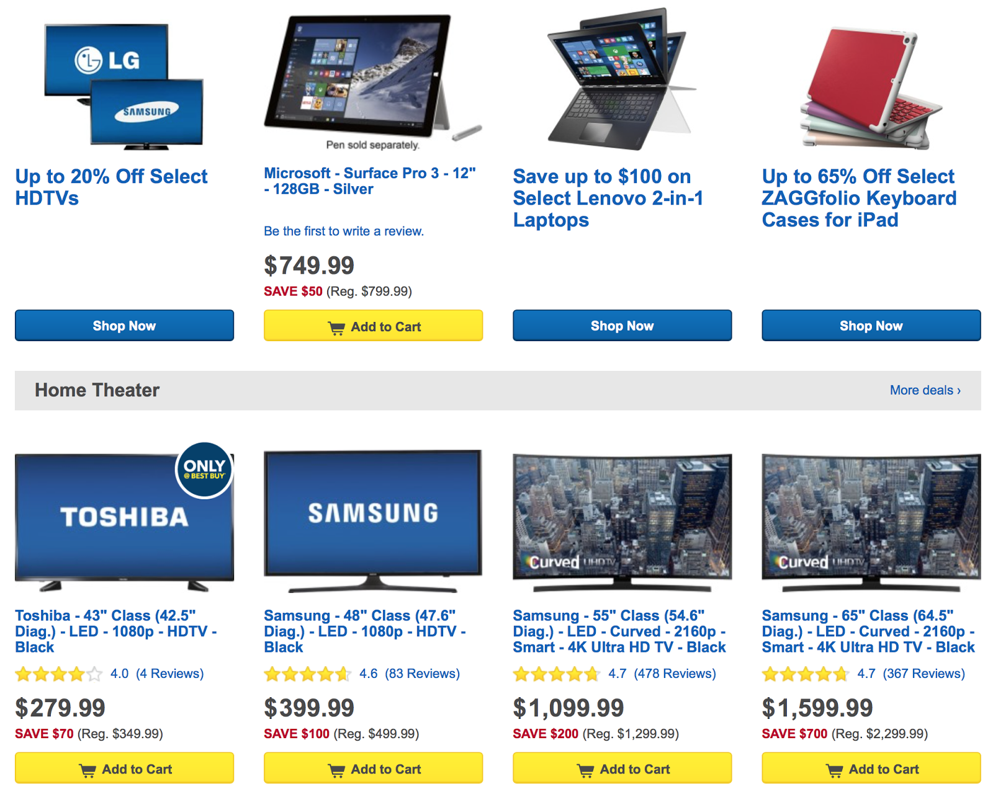Open the Surface Pro 3 product image
This screenshot has height=794, width=993.
(x=373, y=81)
